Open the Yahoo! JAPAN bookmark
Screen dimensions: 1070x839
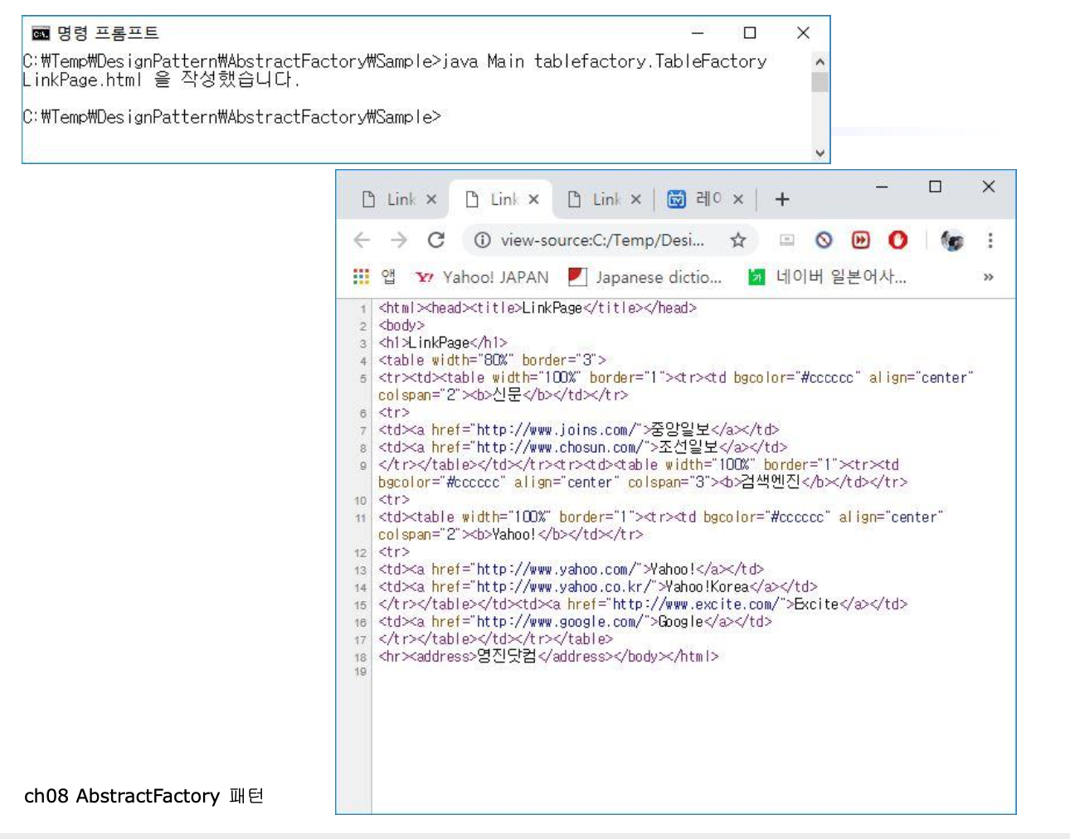tap(482, 277)
